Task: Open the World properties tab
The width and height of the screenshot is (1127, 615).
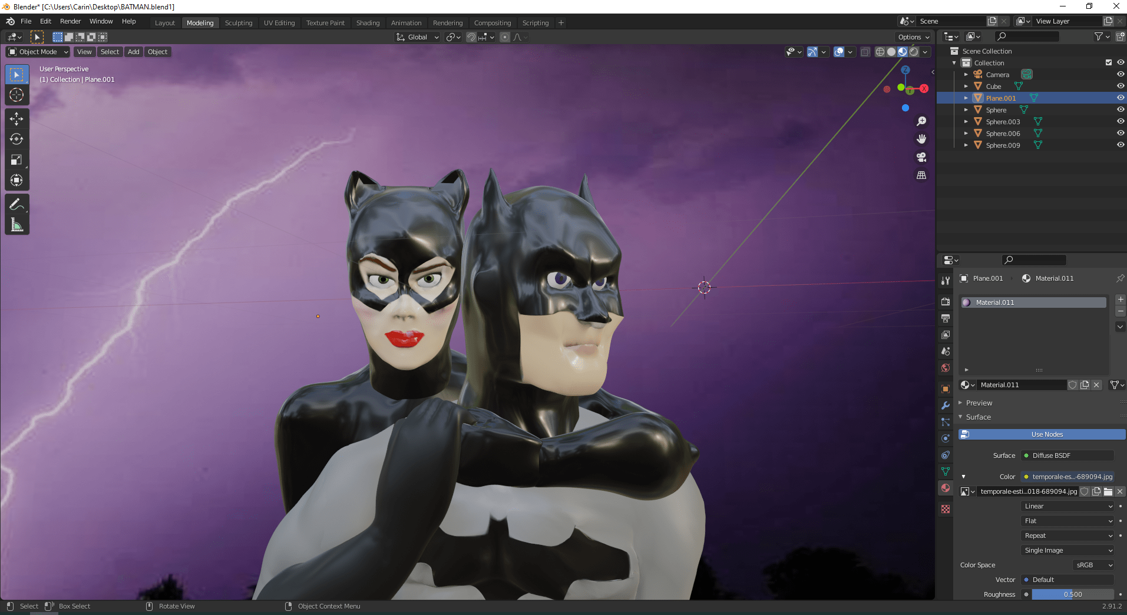Action: (x=946, y=368)
